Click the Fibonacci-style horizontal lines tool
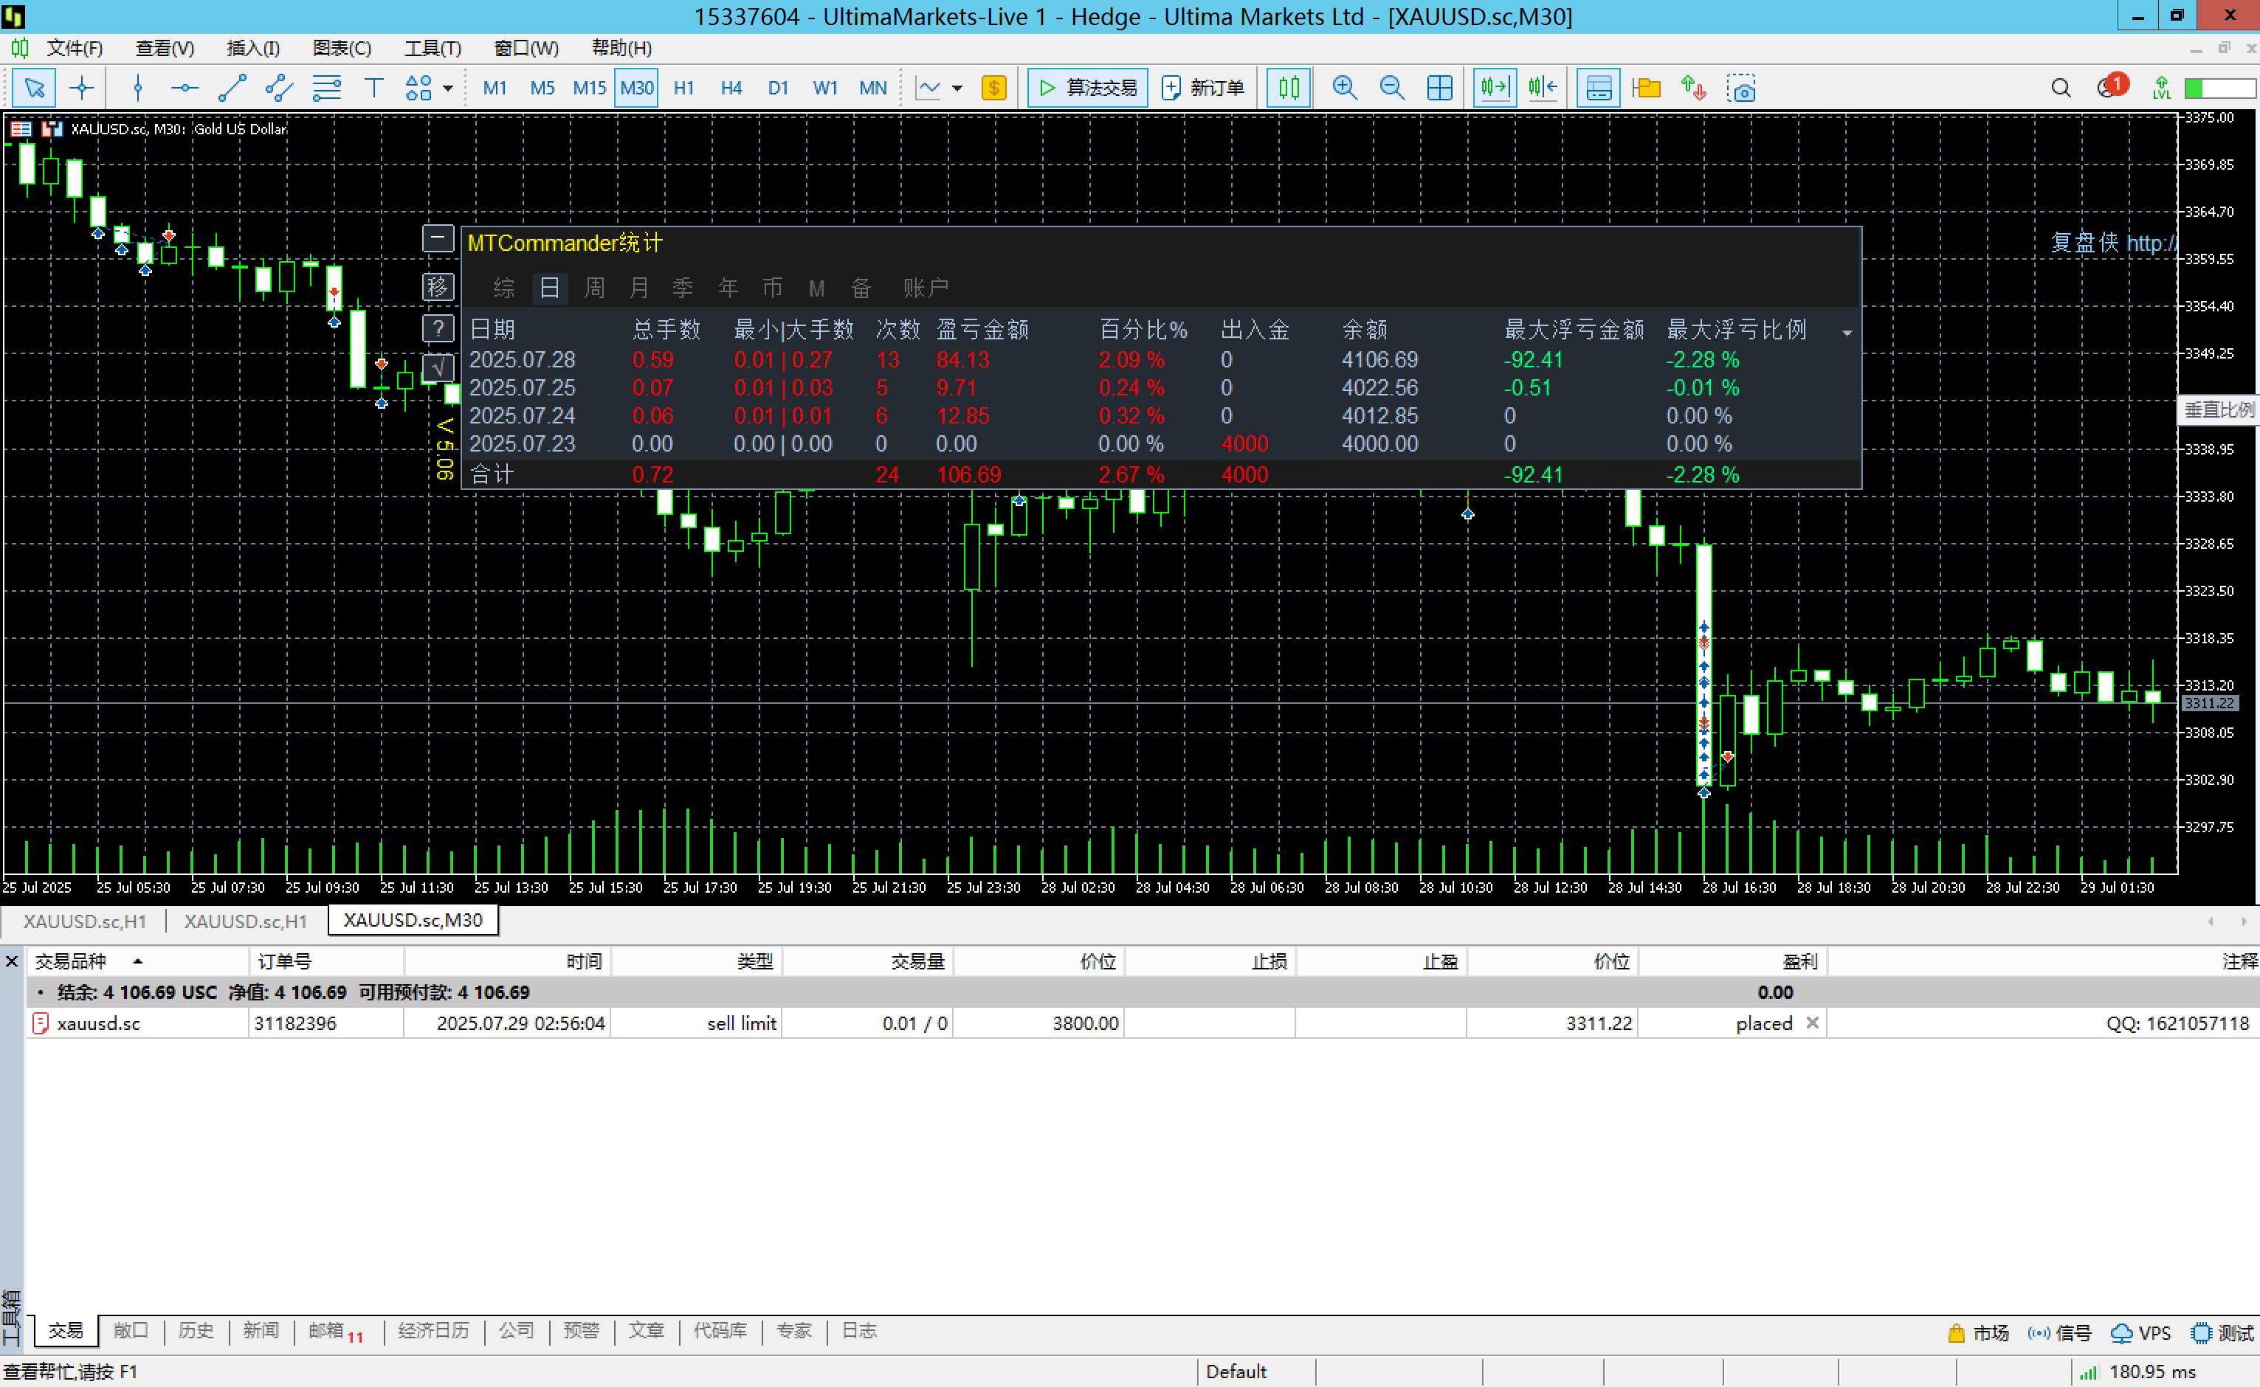 [x=327, y=88]
